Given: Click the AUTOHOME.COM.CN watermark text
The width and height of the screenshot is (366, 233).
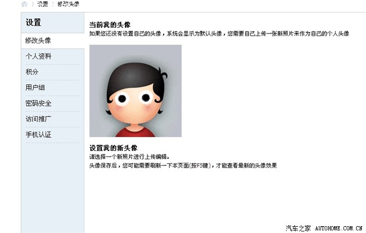Looking at the screenshot, I should [x=339, y=228].
